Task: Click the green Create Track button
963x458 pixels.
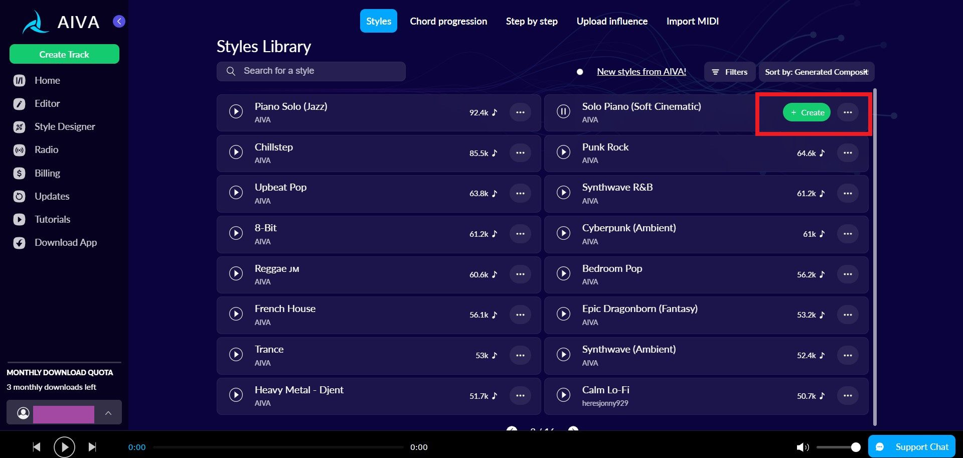Action: click(64, 54)
